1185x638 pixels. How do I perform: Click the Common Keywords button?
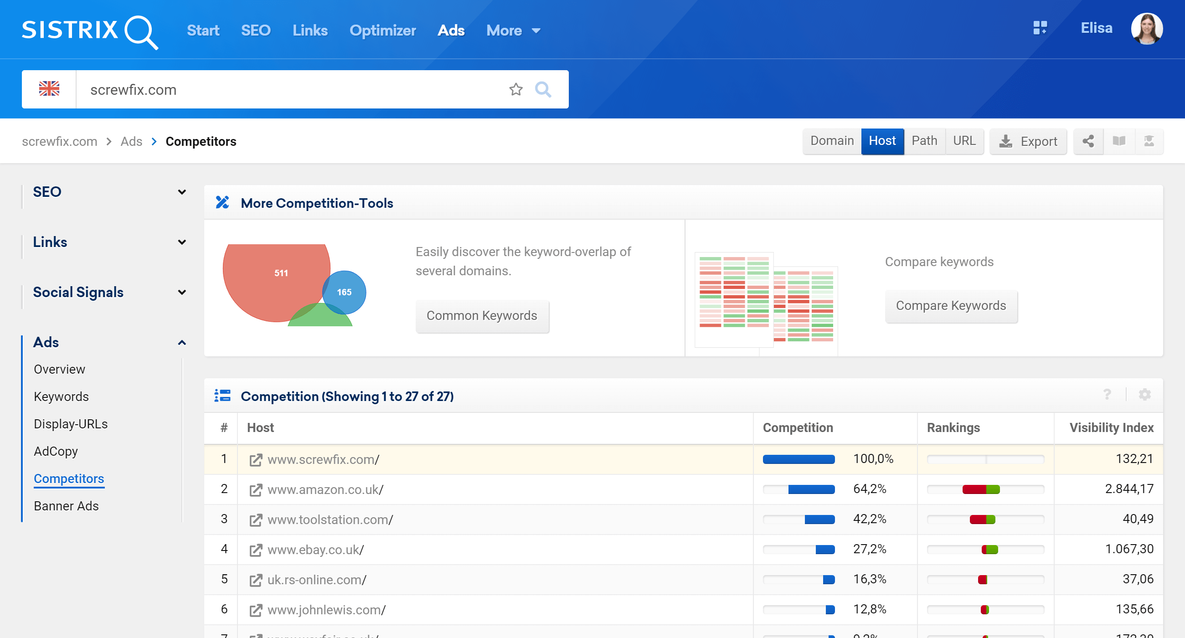(482, 315)
